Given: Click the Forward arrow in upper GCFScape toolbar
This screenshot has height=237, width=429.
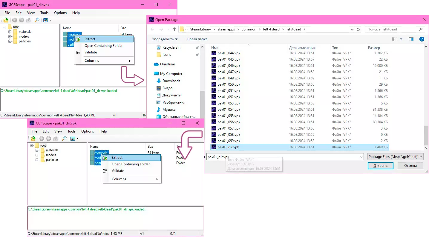Looking at the screenshot, I should tap(22, 20).
